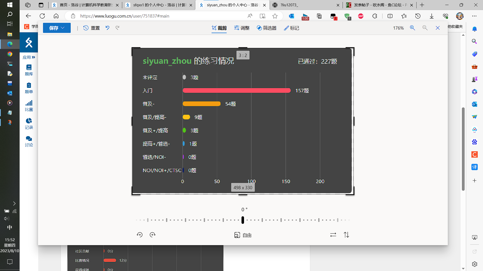Add a new sidebar app
The height and width of the screenshot is (271, 483).
coord(474,181)
